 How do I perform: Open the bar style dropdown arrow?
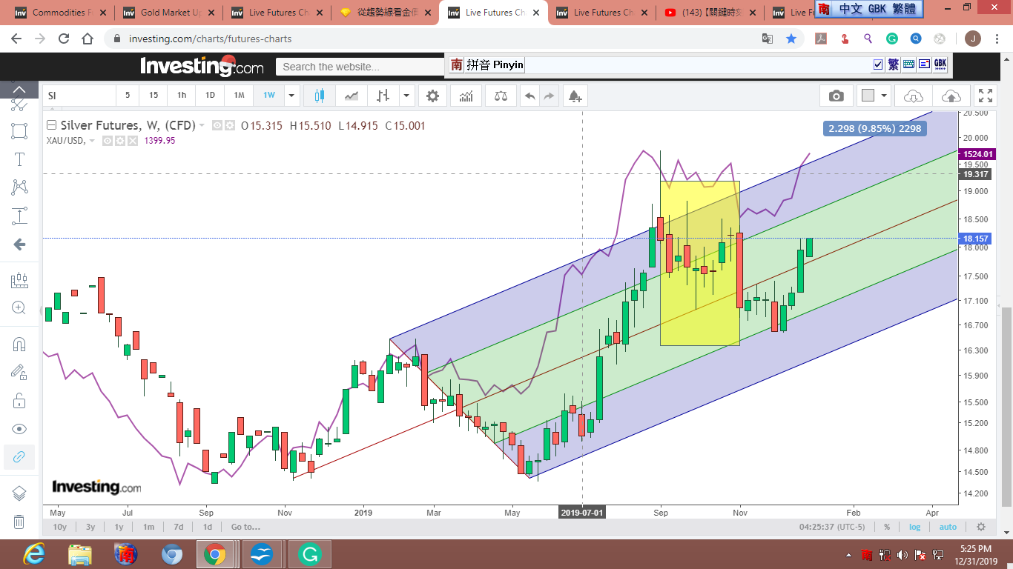coord(406,96)
